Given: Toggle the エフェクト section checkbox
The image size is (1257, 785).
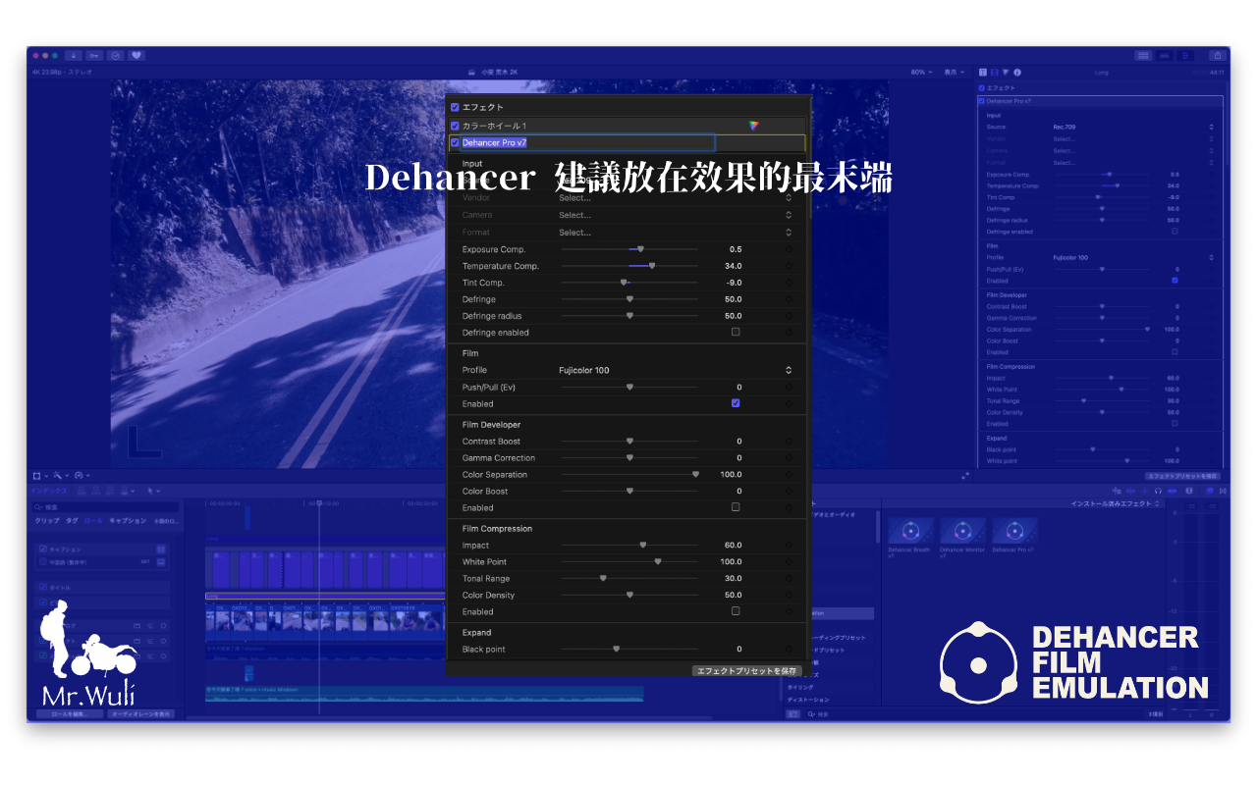Looking at the screenshot, I should [x=455, y=107].
